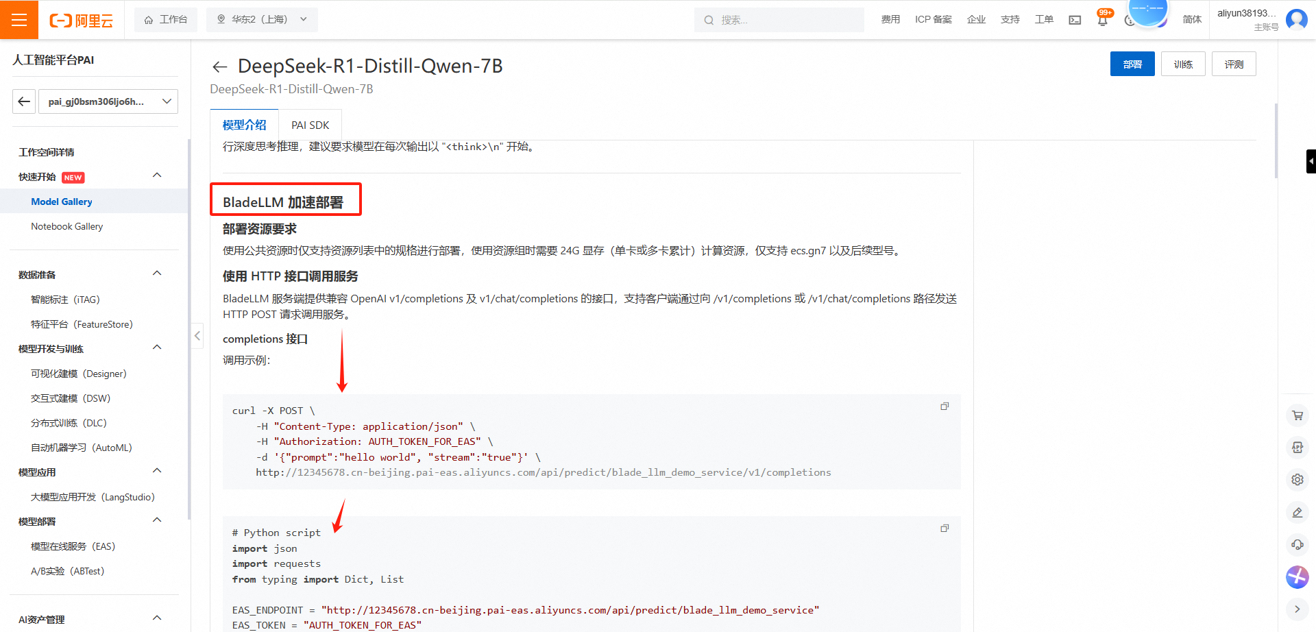Image resolution: width=1316 pixels, height=632 pixels.
Task: Copy the Python script code block
Action: (945, 528)
